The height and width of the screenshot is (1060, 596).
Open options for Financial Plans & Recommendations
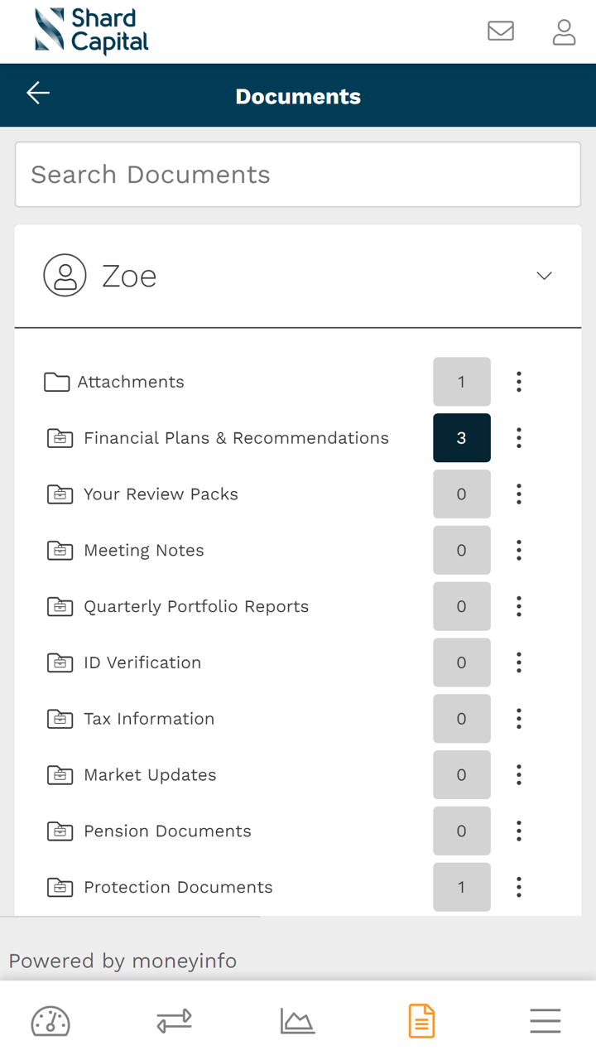click(x=519, y=438)
